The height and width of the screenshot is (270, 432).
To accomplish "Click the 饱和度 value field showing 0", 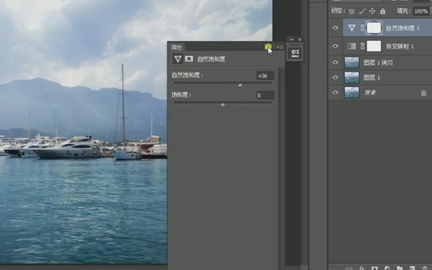I will point(265,95).
